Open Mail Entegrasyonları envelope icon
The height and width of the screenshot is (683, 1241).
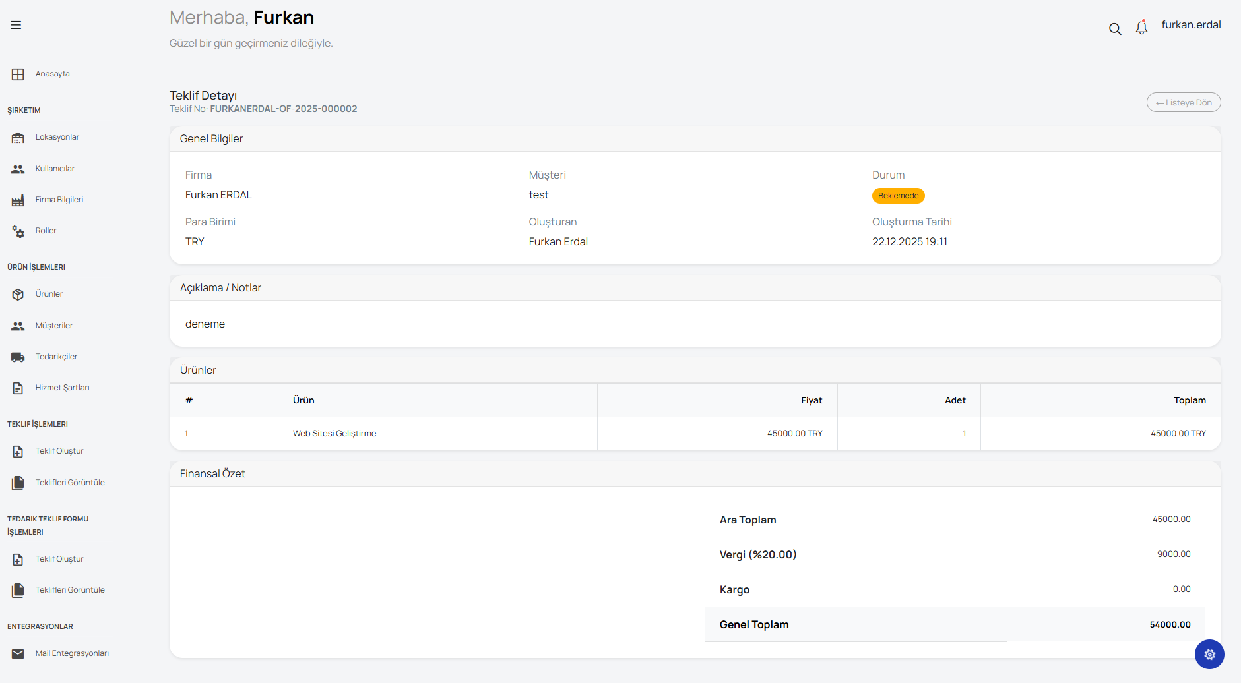click(x=18, y=654)
